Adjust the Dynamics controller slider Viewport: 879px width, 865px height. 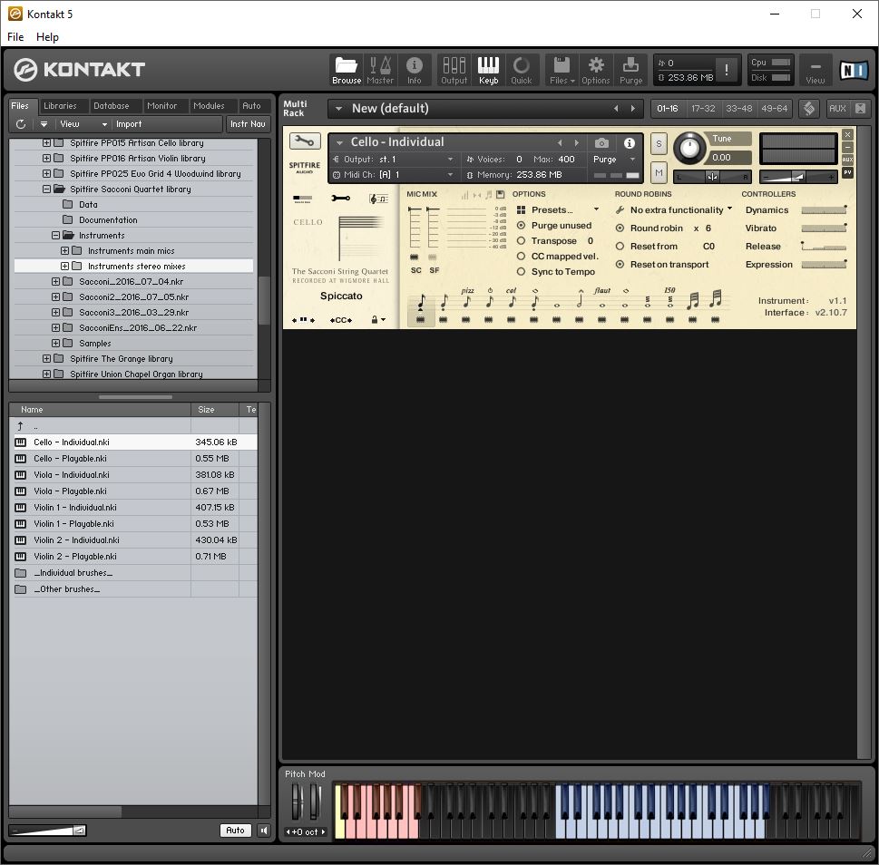824,210
